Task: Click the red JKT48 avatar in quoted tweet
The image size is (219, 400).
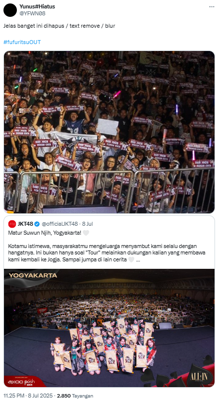Action: click(12, 224)
